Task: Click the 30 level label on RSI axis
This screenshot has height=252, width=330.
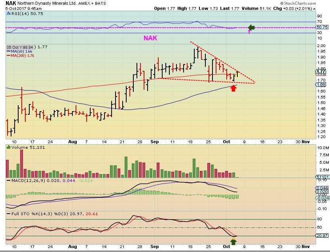Action: pyautogui.click(x=319, y=32)
